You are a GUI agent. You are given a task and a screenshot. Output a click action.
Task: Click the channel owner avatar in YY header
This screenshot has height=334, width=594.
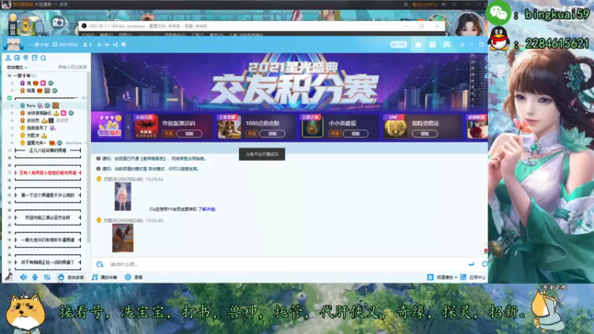pyautogui.click(x=13, y=45)
